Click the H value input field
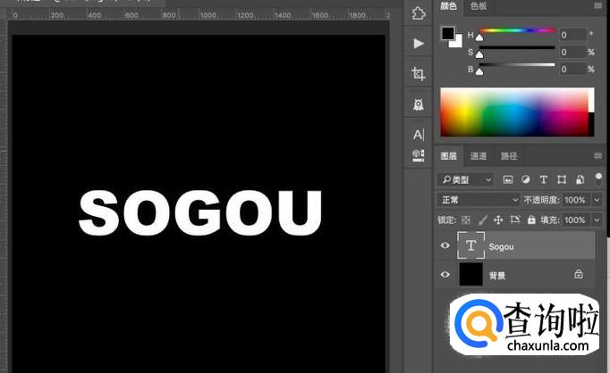Screen dimensions: 610x373 572,35
